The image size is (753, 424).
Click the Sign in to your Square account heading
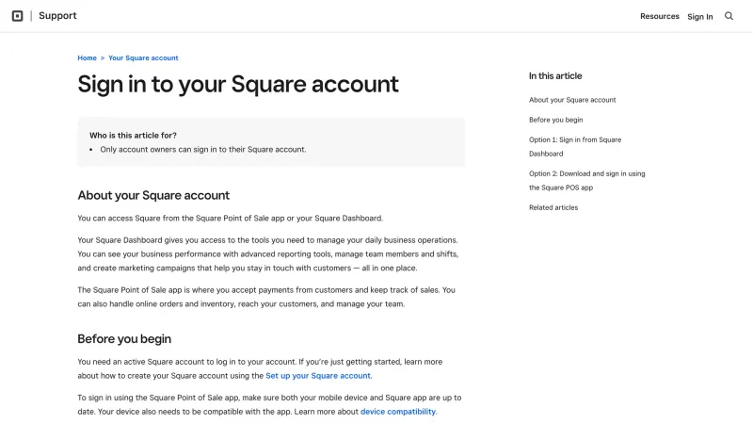tap(238, 84)
